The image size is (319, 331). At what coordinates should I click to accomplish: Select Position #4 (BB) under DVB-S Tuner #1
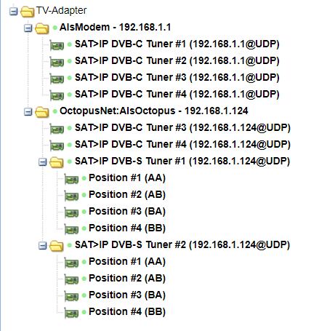pyautogui.click(x=127, y=228)
